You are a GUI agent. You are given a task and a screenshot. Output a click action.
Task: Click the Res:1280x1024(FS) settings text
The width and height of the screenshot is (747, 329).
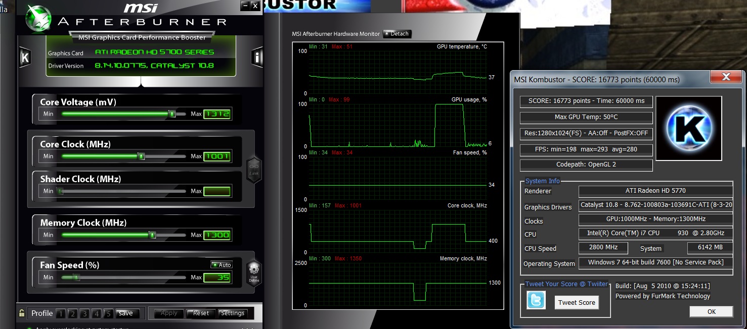click(x=586, y=134)
